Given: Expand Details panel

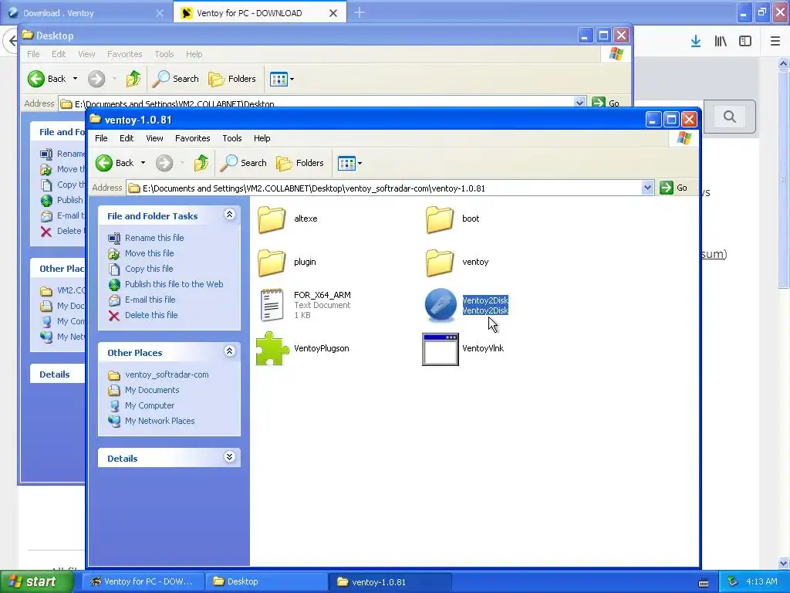Looking at the screenshot, I should (229, 457).
